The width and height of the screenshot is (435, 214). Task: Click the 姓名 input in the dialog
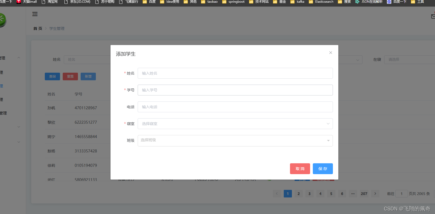pos(235,73)
